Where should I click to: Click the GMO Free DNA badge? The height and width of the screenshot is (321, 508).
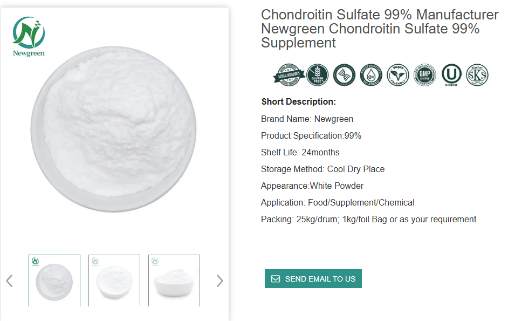[x=344, y=75]
